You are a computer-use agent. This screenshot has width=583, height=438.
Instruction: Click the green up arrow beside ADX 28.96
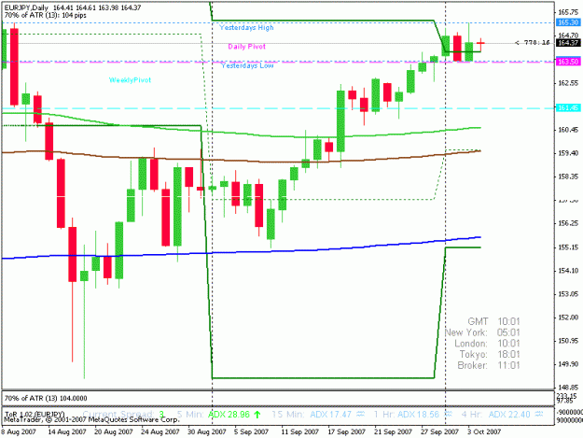tap(257, 414)
